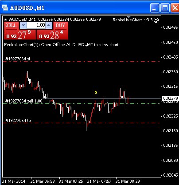179x185 pixels.
Task: Maximize the AUDUSD chart window
Action: tap(165, 8)
